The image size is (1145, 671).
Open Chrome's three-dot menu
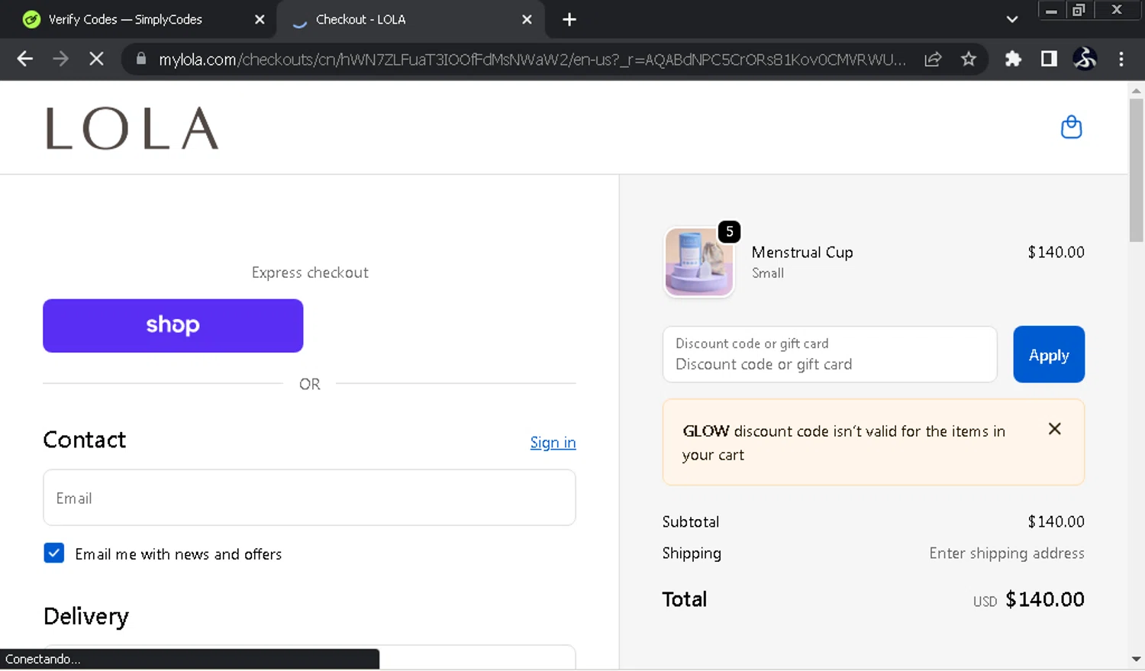[x=1121, y=59]
